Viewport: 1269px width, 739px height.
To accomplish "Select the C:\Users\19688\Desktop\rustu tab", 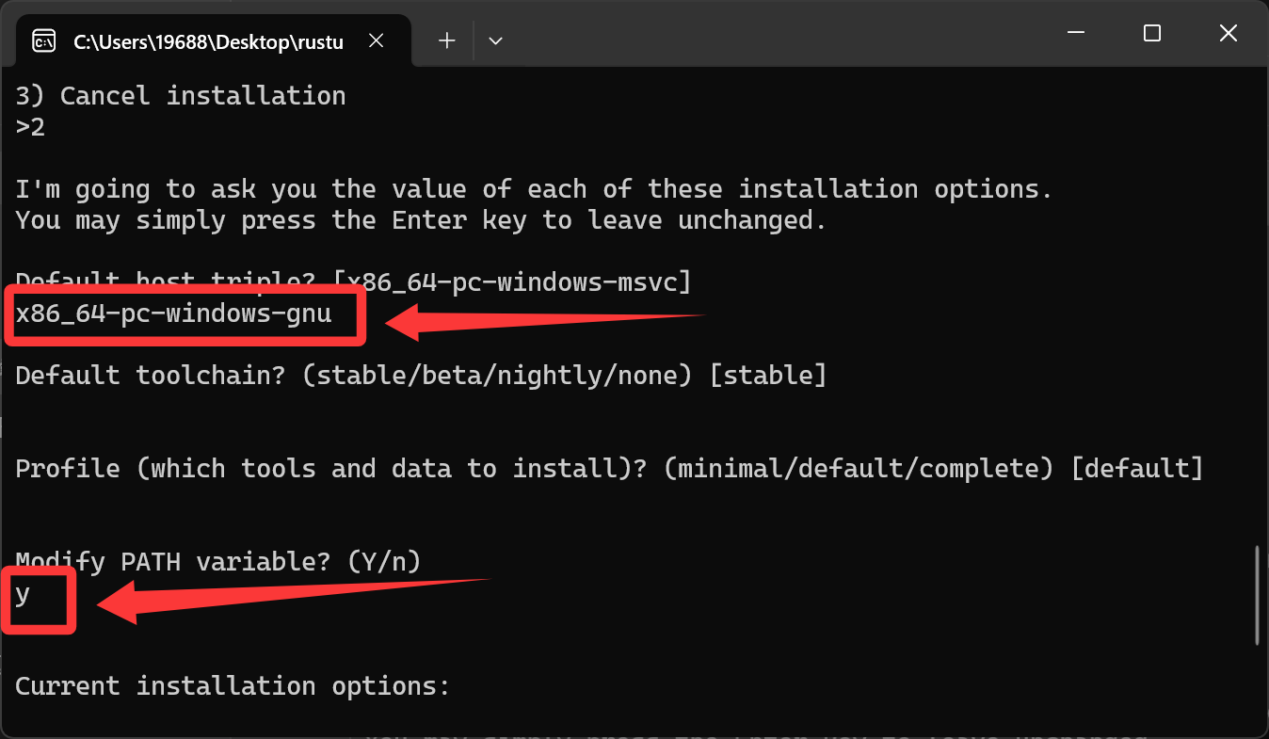I will [207, 41].
